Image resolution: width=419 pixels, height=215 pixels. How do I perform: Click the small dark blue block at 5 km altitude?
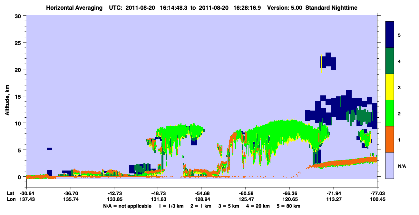(x=49, y=149)
